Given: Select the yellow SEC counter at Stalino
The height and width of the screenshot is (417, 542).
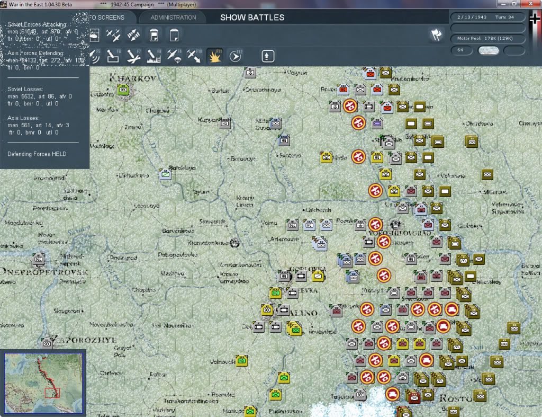Looking at the screenshot, I should tap(267, 310).
